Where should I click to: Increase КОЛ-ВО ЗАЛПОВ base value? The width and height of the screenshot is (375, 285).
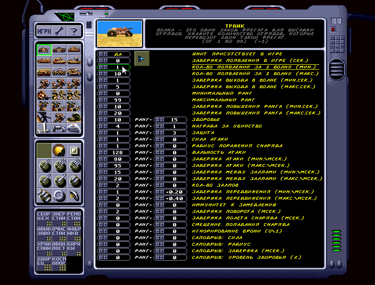[105, 185]
